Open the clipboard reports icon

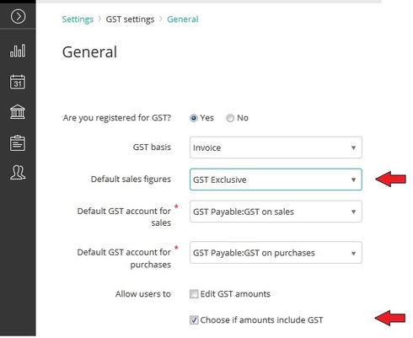[x=18, y=143]
